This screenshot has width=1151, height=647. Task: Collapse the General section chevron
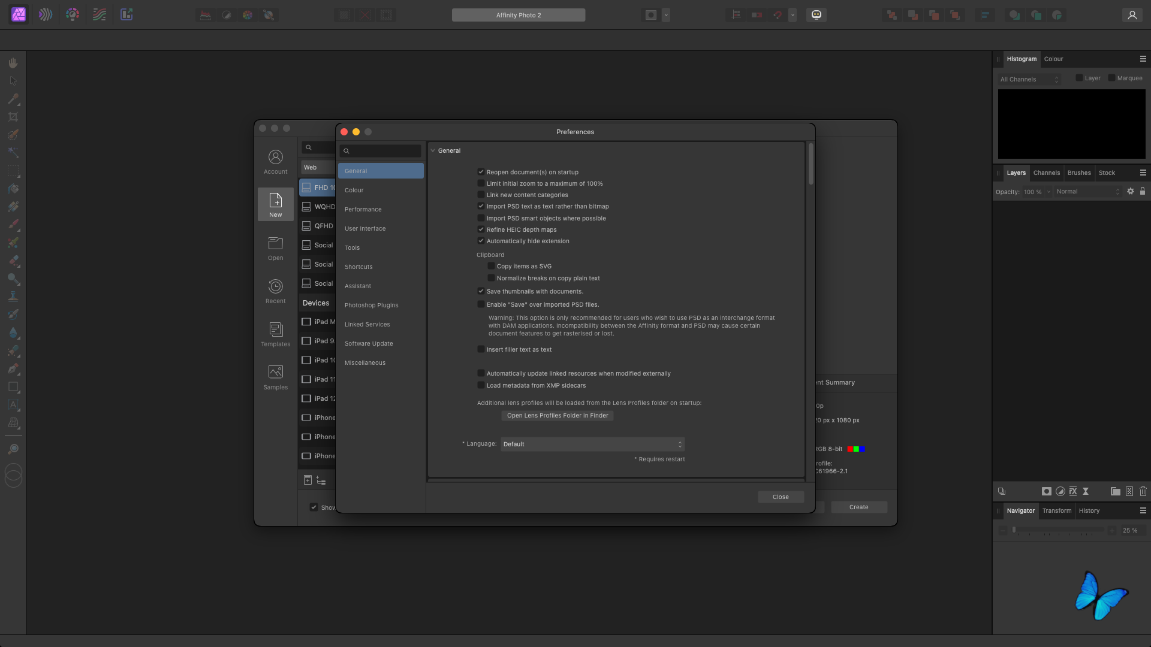433,150
